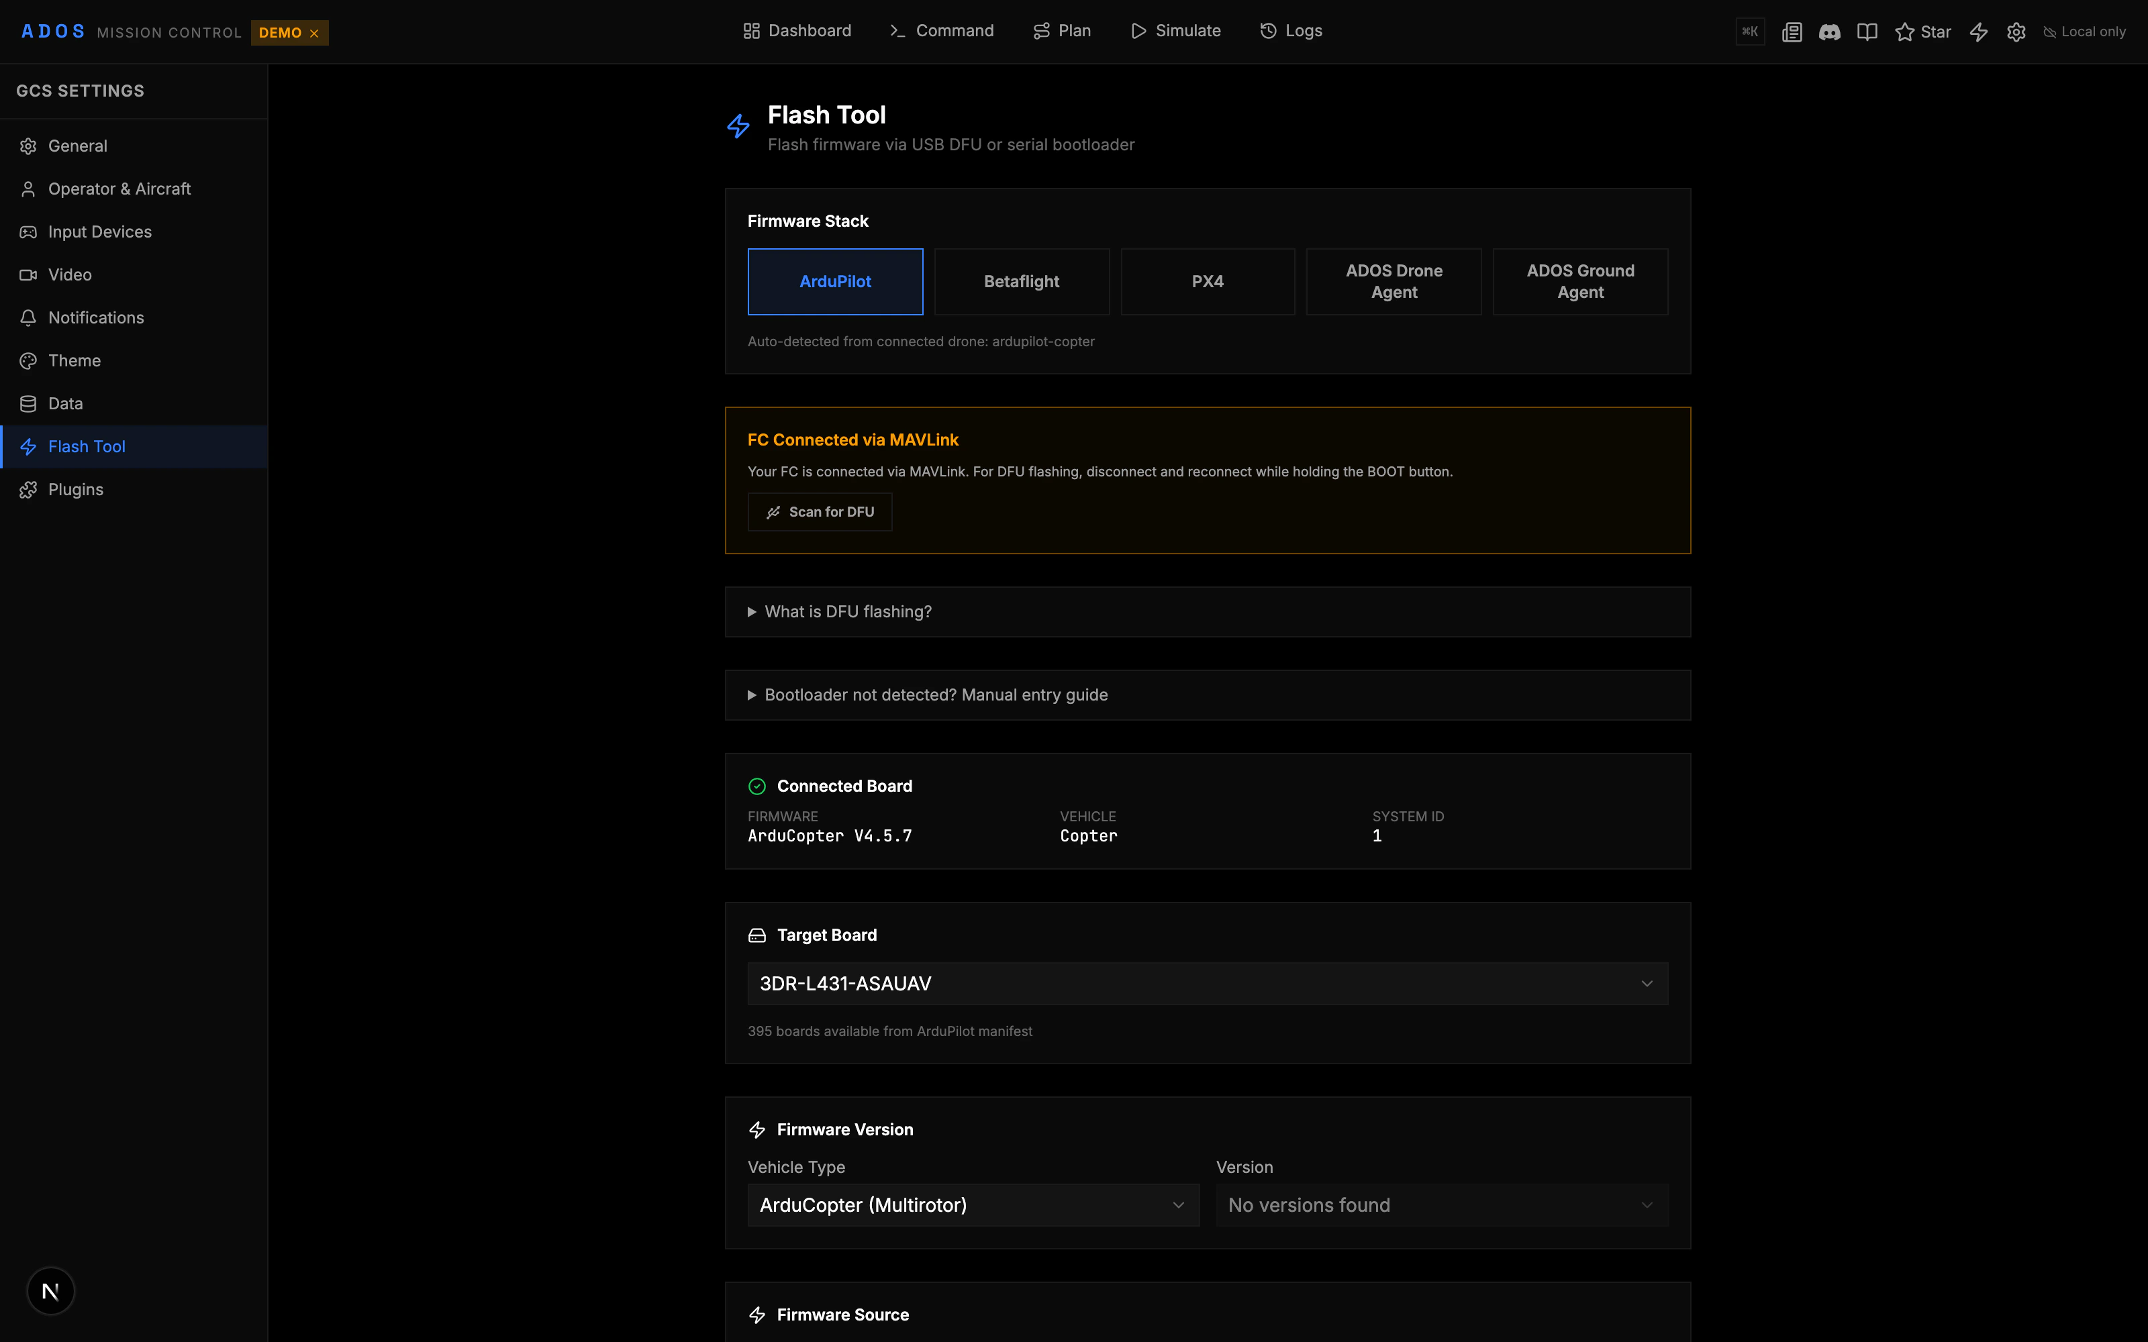2148x1342 pixels.
Task: Click the Firmware Source heading
Action: tap(842, 1314)
